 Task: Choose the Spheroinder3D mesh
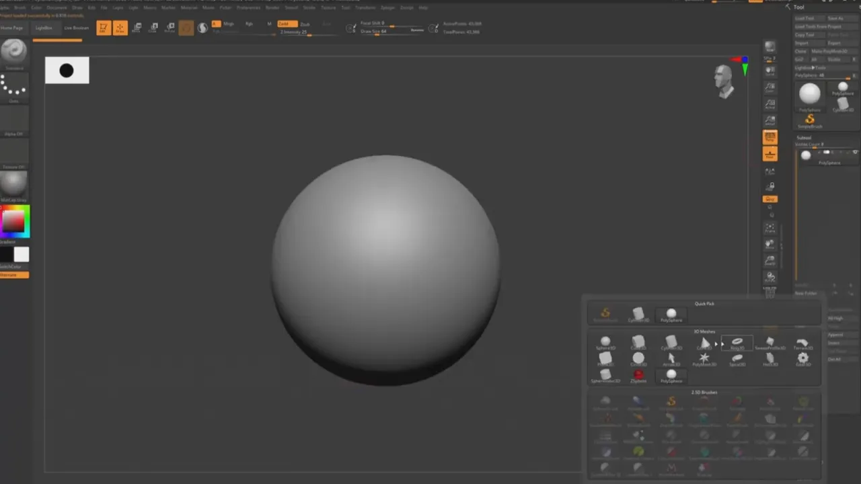coord(605,376)
